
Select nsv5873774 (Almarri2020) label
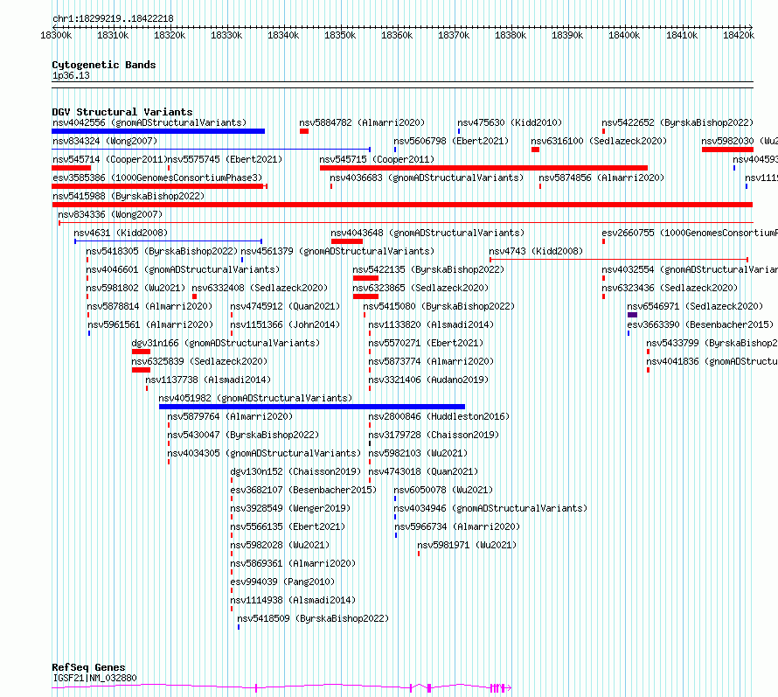click(x=431, y=361)
